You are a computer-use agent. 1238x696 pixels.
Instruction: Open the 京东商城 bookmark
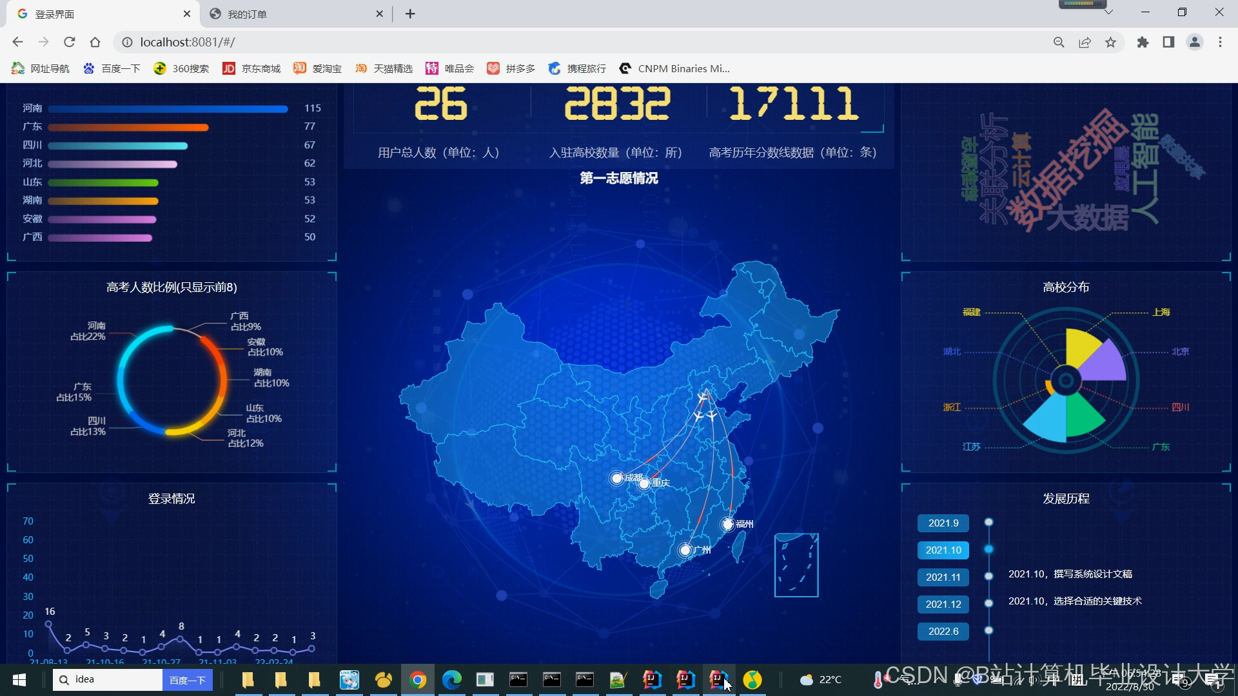(x=252, y=68)
